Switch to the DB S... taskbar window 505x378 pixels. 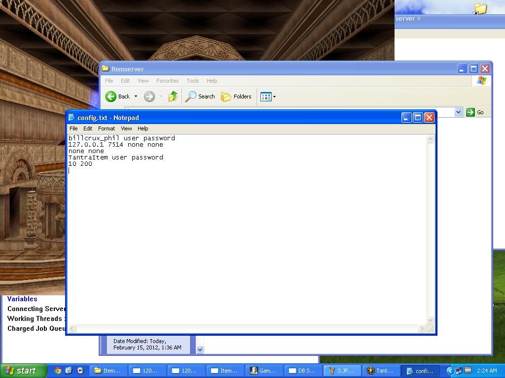302,371
